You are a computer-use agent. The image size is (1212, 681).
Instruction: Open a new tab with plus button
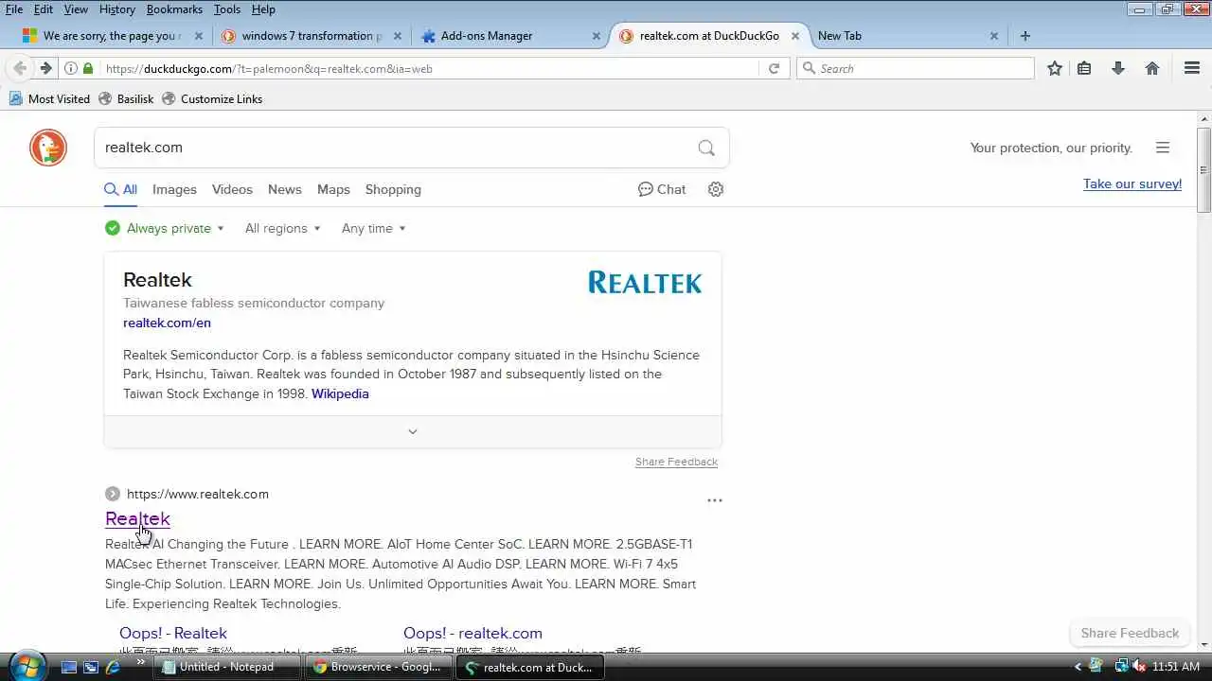coord(1025,36)
